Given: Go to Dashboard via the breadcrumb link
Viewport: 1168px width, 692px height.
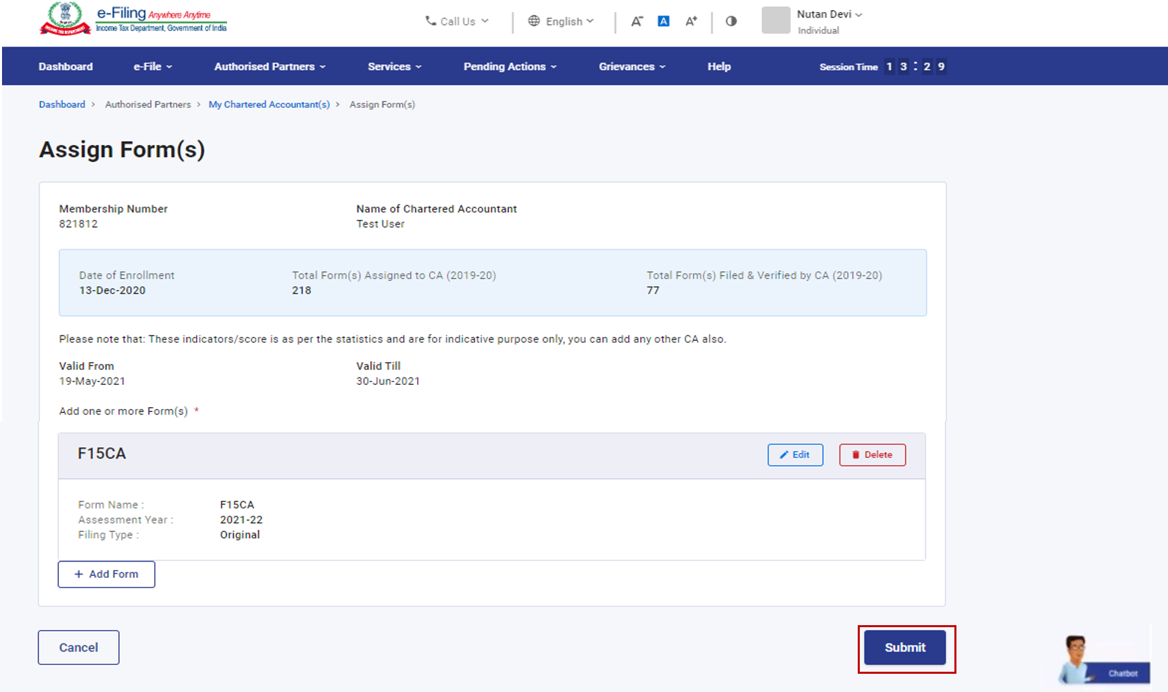Looking at the screenshot, I should 62,105.
